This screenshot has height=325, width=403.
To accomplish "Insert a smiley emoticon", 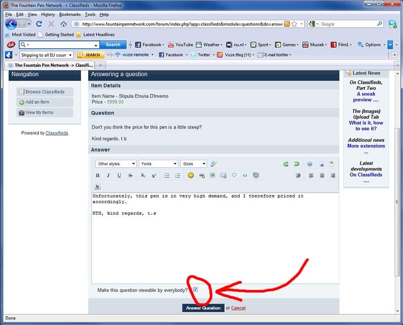I will (191, 176).
